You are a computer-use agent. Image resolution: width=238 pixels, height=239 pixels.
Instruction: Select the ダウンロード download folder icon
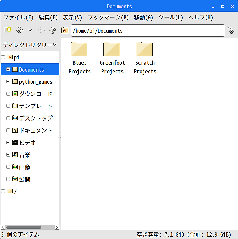[15, 94]
